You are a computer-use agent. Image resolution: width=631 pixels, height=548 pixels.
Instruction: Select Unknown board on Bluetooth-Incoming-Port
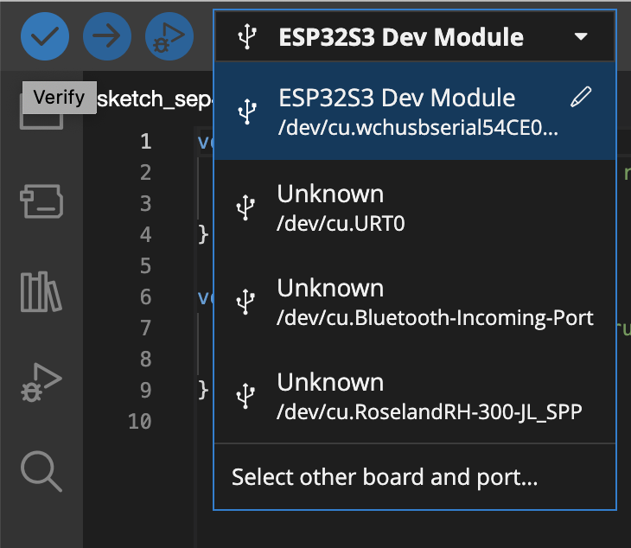pos(415,302)
